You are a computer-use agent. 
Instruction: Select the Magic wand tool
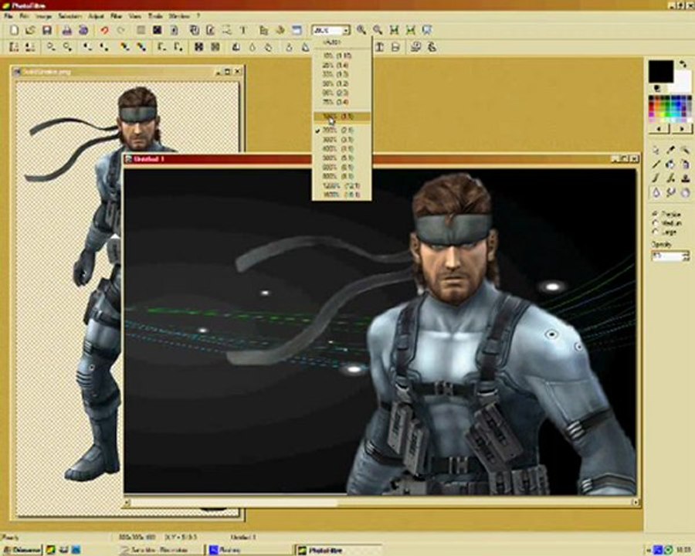tap(685, 151)
